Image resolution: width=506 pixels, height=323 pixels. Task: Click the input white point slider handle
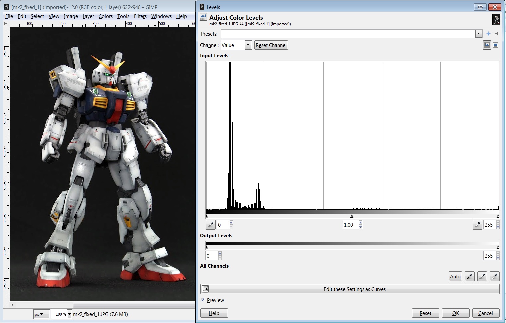(x=498, y=216)
